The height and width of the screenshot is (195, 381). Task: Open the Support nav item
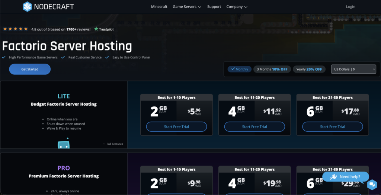pos(214,7)
